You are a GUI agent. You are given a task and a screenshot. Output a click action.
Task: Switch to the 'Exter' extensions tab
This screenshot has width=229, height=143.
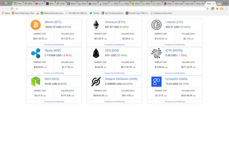coord(93,4)
